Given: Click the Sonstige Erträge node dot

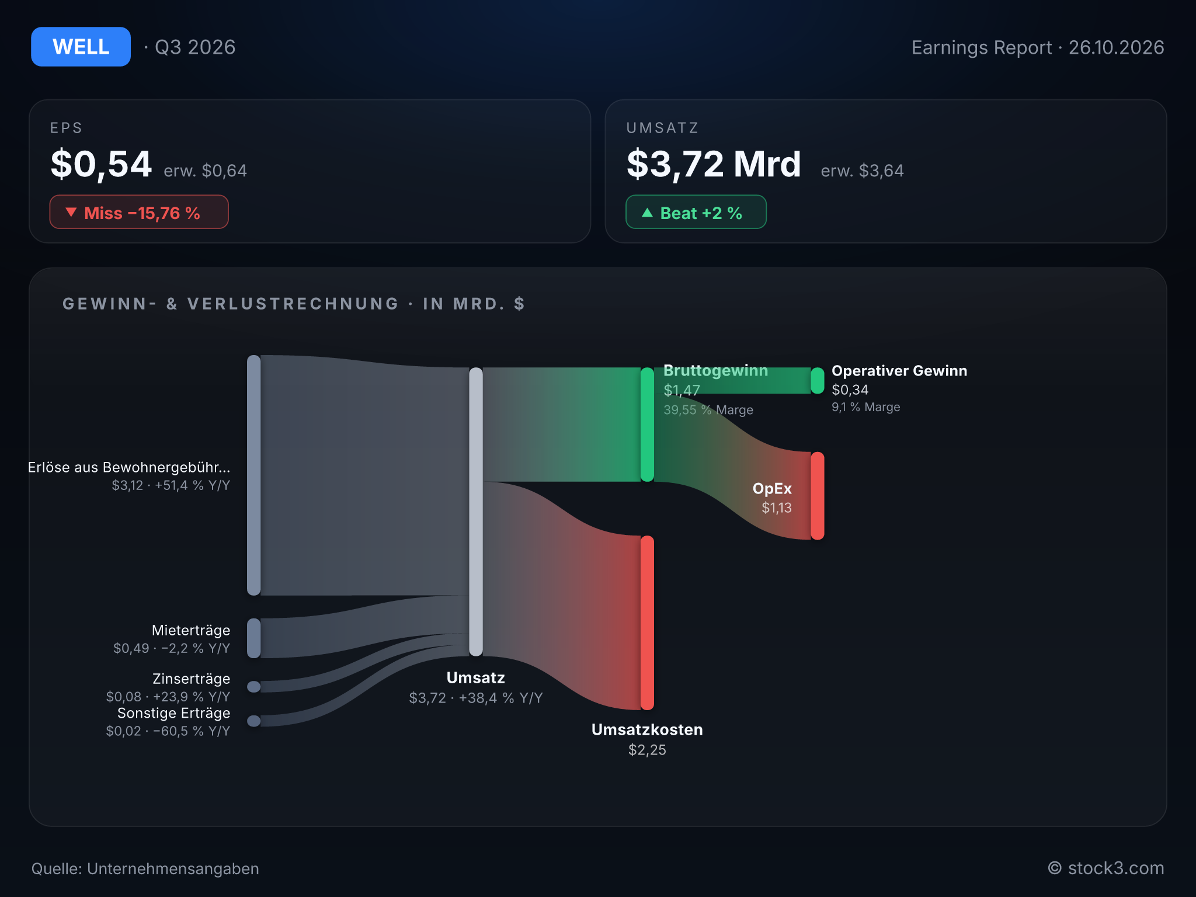Looking at the screenshot, I should click(x=254, y=721).
